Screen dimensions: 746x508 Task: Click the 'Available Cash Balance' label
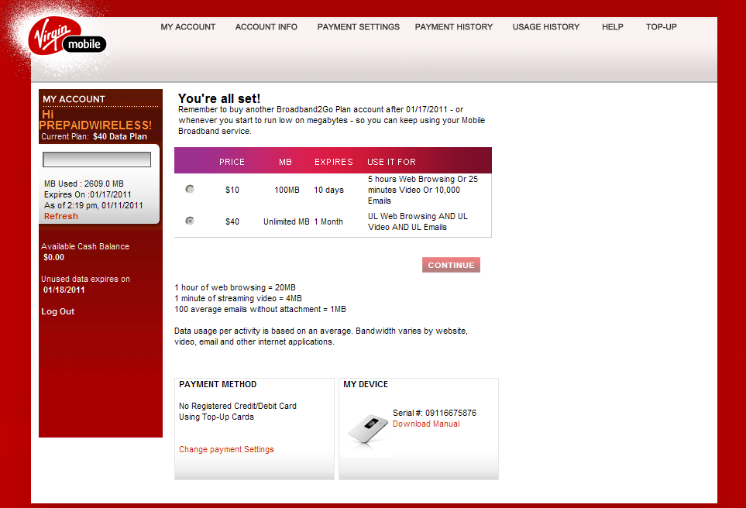85,246
